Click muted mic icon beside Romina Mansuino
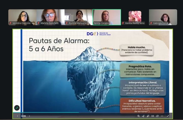This screenshot has height=120, width=183. 67,23
